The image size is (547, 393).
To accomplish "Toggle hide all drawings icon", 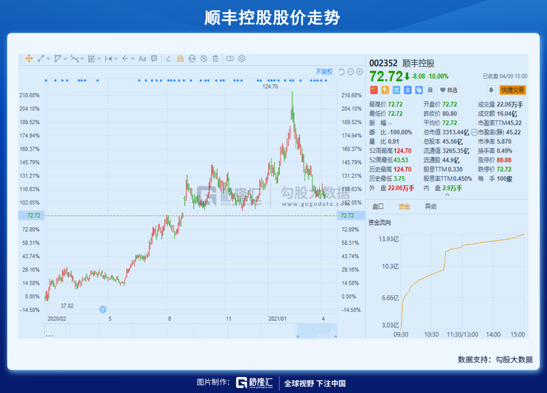I will click(204, 59).
